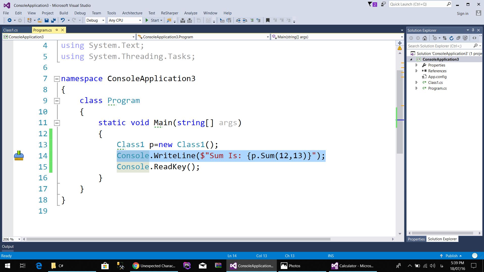Decrease line indent toolbar icon
The image size is (484, 272).
point(238,20)
